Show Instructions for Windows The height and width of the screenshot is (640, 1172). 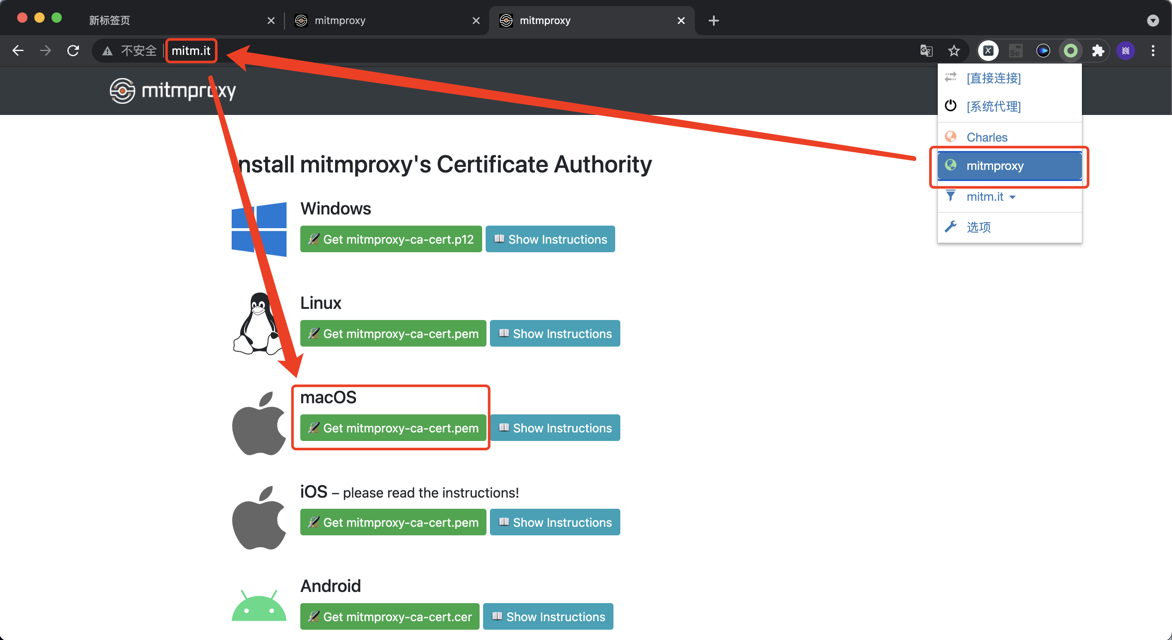tap(550, 239)
